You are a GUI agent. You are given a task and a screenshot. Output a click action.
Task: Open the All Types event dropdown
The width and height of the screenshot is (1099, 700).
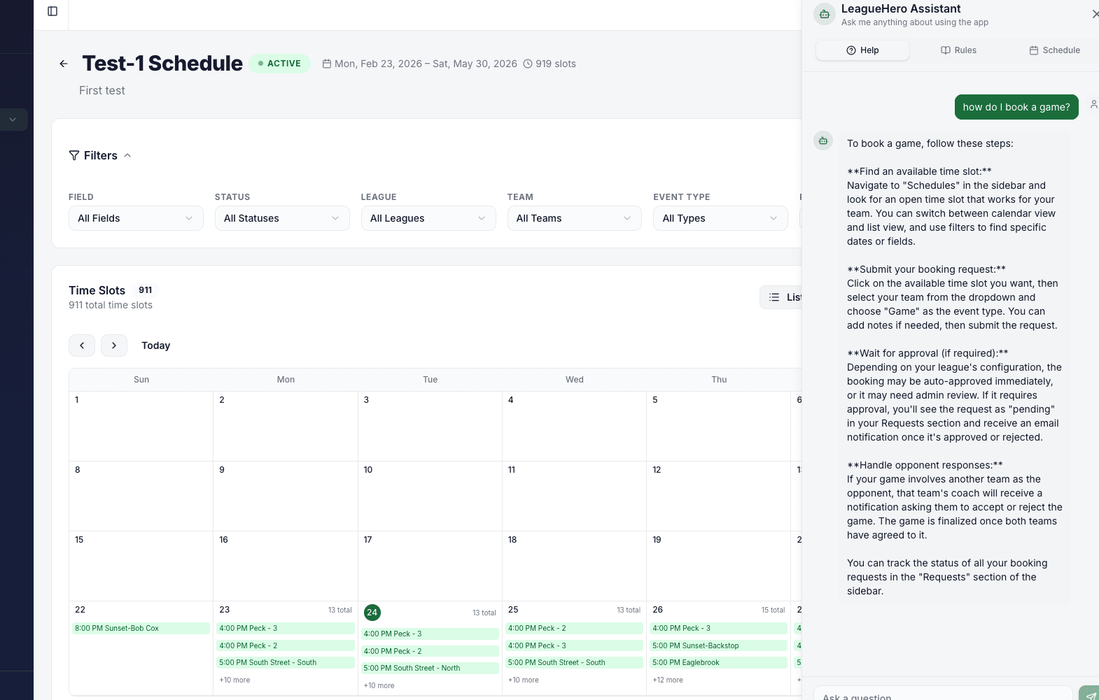tap(720, 218)
